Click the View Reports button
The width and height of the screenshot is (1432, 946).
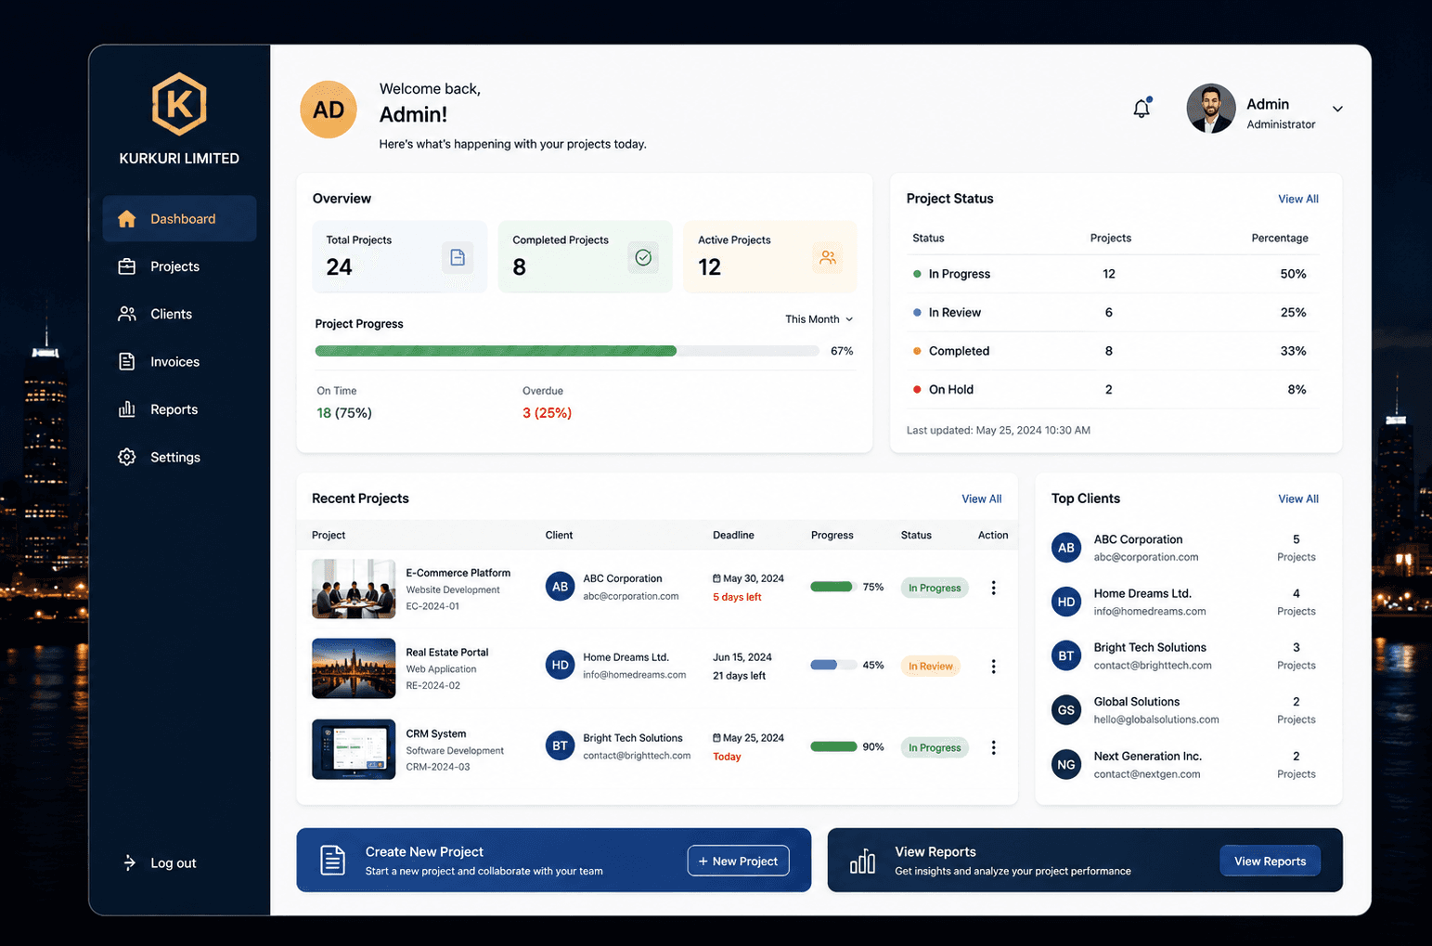(1270, 861)
